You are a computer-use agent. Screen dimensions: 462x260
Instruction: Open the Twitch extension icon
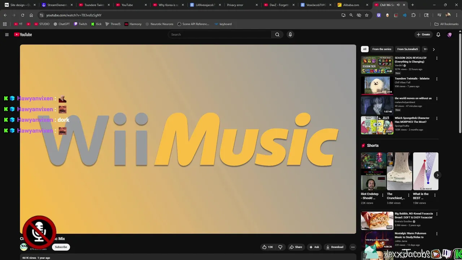tap(379, 15)
